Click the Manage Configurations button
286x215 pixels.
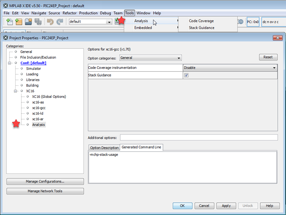coord(45,182)
